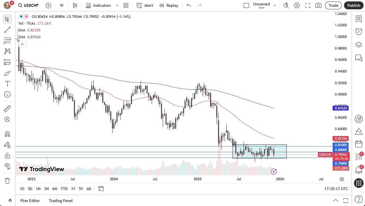
Task: Open the Trading Panel tab
Action: [61, 201]
